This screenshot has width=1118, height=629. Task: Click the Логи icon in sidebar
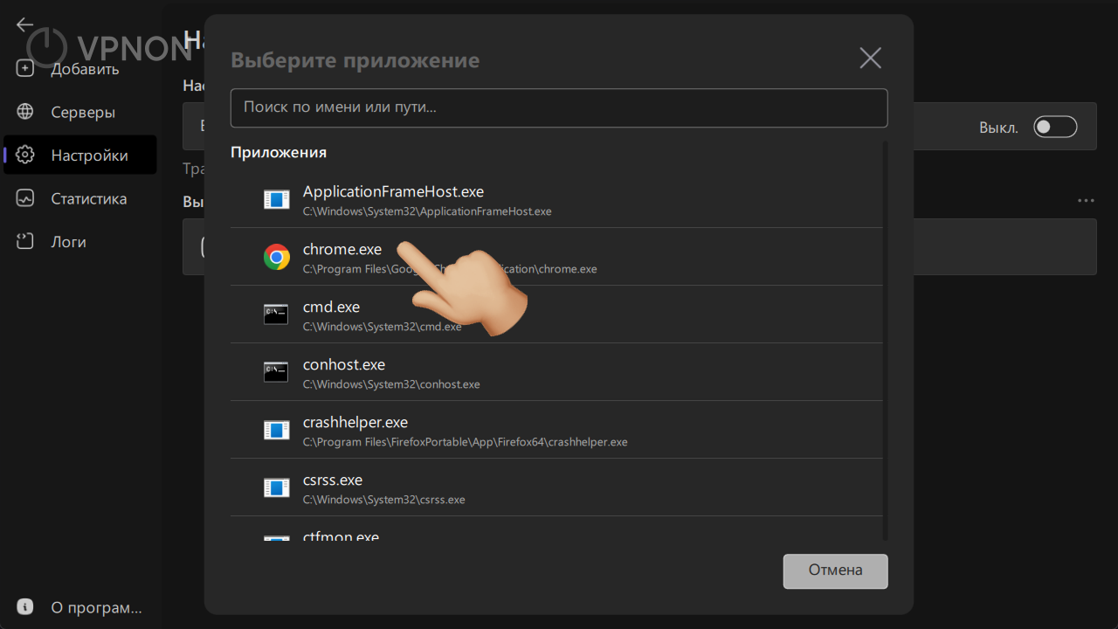(x=25, y=241)
